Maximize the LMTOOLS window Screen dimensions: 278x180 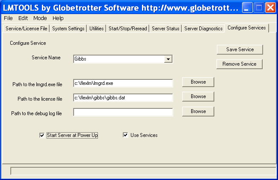[x=259, y=8]
